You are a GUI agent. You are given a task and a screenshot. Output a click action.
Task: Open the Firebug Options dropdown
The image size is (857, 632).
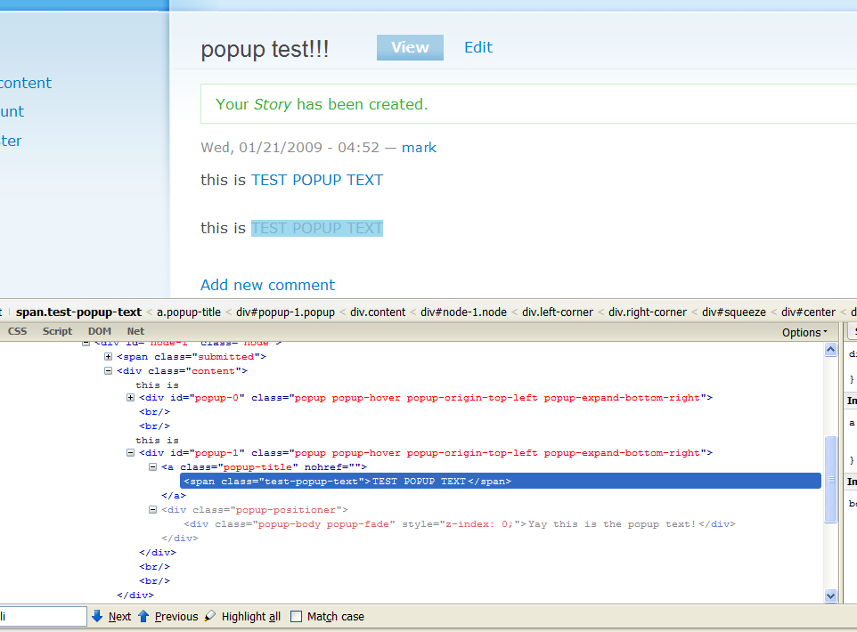click(x=804, y=332)
